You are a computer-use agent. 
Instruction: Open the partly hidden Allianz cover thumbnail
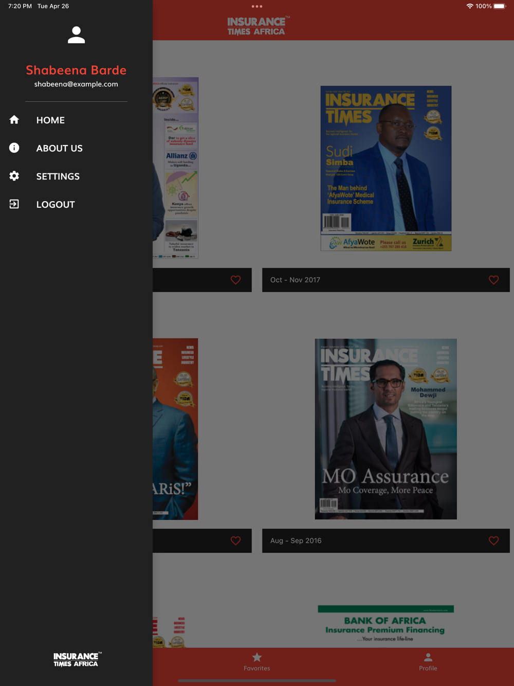[x=175, y=168]
